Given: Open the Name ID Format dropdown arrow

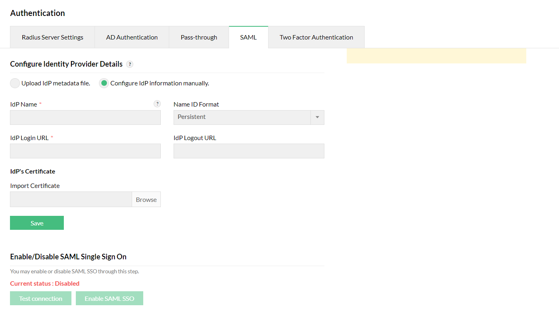Looking at the screenshot, I should 317,117.
